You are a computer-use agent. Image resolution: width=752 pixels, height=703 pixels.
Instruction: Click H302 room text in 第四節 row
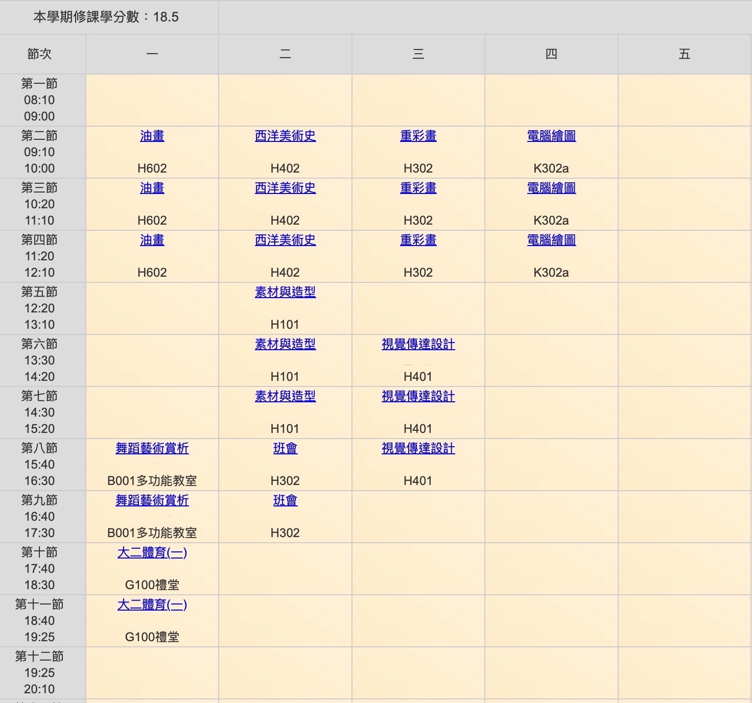[418, 273]
